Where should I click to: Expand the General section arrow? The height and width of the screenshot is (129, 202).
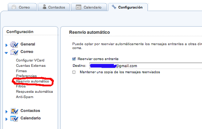tap(6, 45)
